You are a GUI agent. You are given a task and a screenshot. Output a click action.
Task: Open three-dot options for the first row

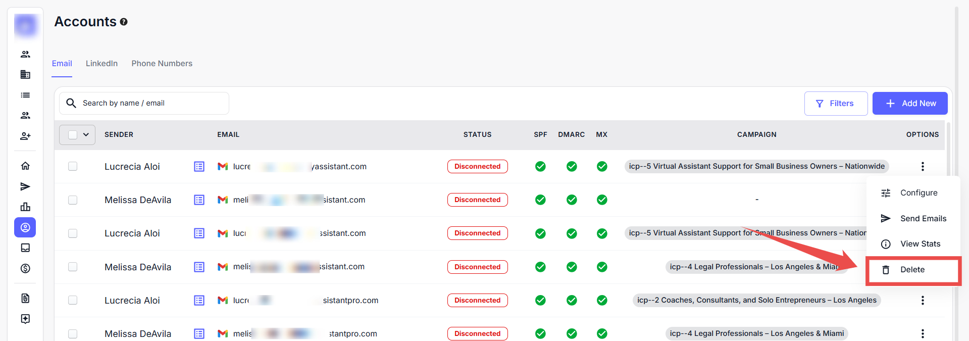click(x=922, y=166)
